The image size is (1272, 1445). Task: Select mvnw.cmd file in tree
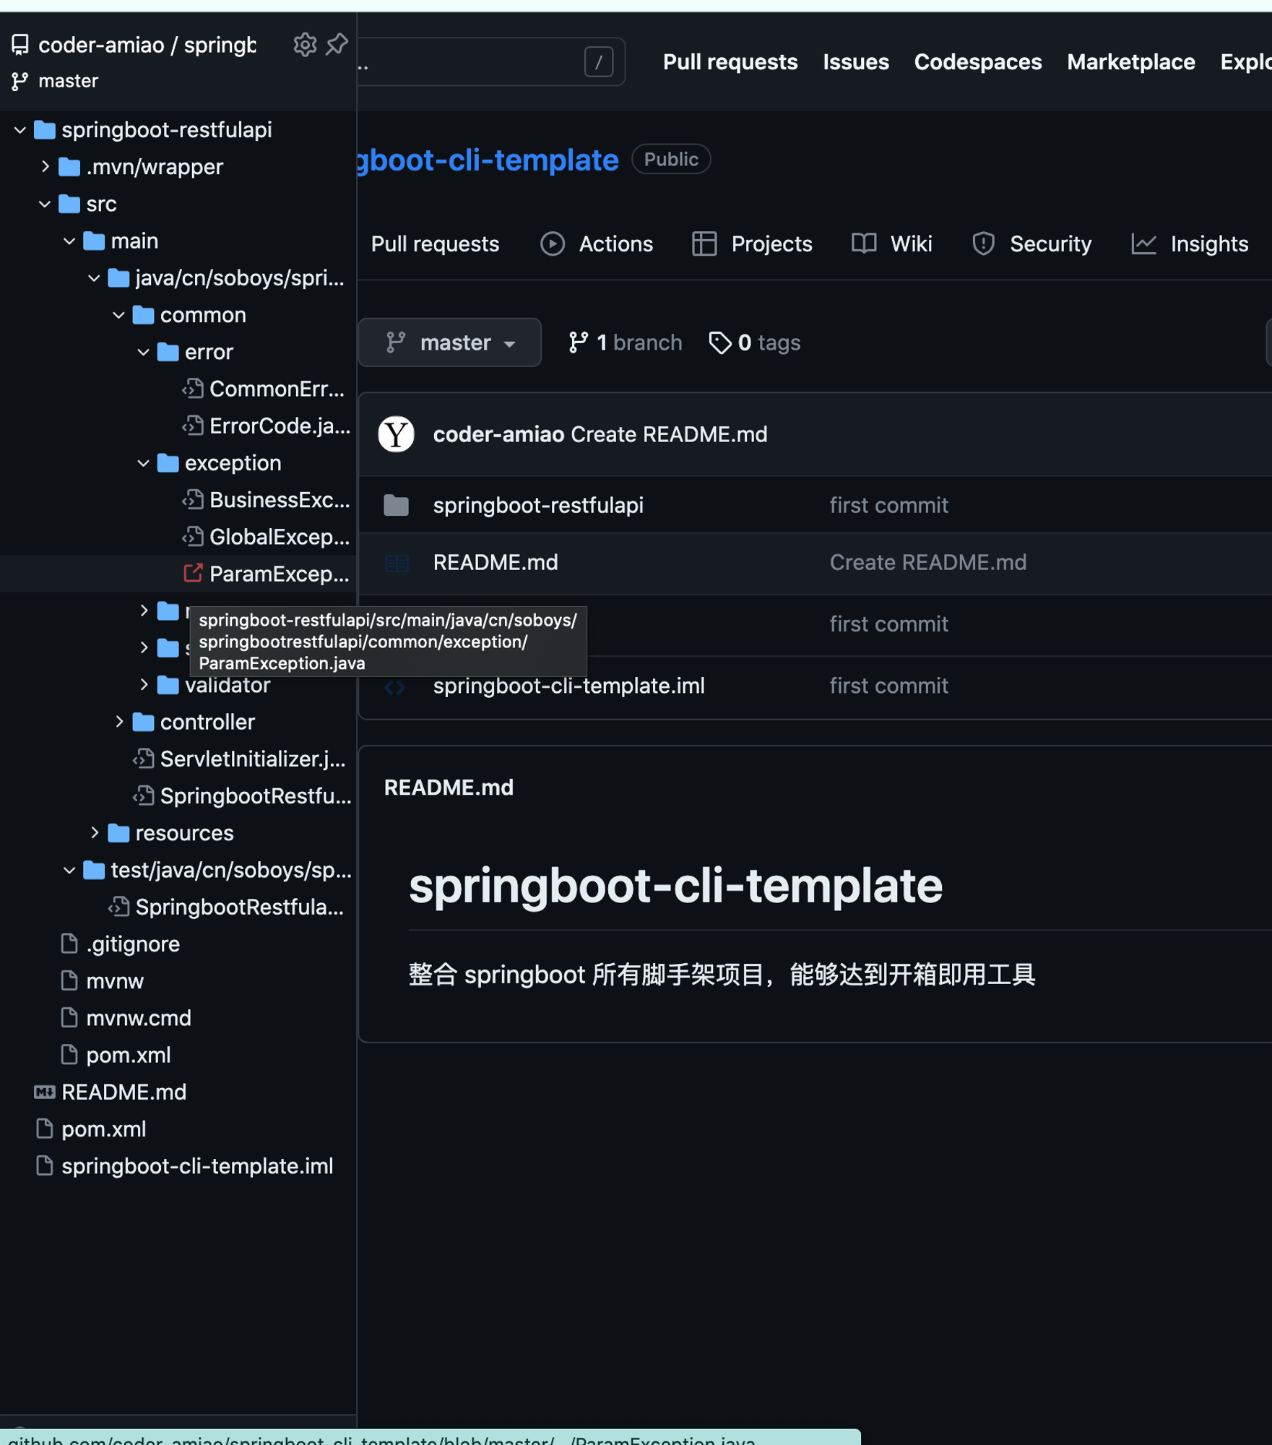point(139,1018)
